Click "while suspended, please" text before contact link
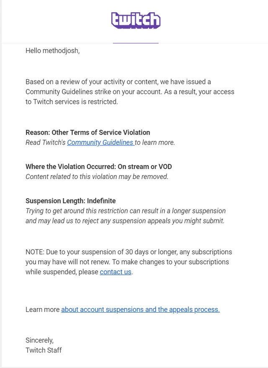This screenshot has width=268, height=368. click(x=62, y=272)
